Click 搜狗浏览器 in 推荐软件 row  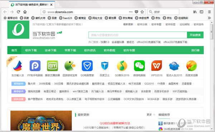pyautogui.click(x=34, y=91)
